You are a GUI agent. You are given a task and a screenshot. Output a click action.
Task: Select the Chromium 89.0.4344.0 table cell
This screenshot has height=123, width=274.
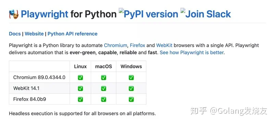coord(39,77)
